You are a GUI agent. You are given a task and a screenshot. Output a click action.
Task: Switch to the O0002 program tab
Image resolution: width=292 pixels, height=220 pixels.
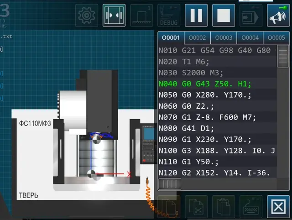(197, 37)
